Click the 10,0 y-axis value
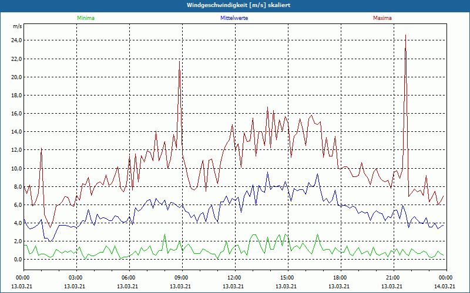 click(x=17, y=169)
